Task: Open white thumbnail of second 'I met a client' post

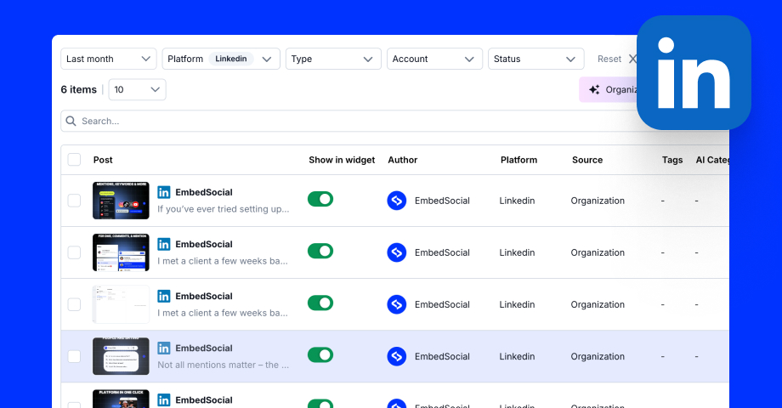Action: [121, 304]
